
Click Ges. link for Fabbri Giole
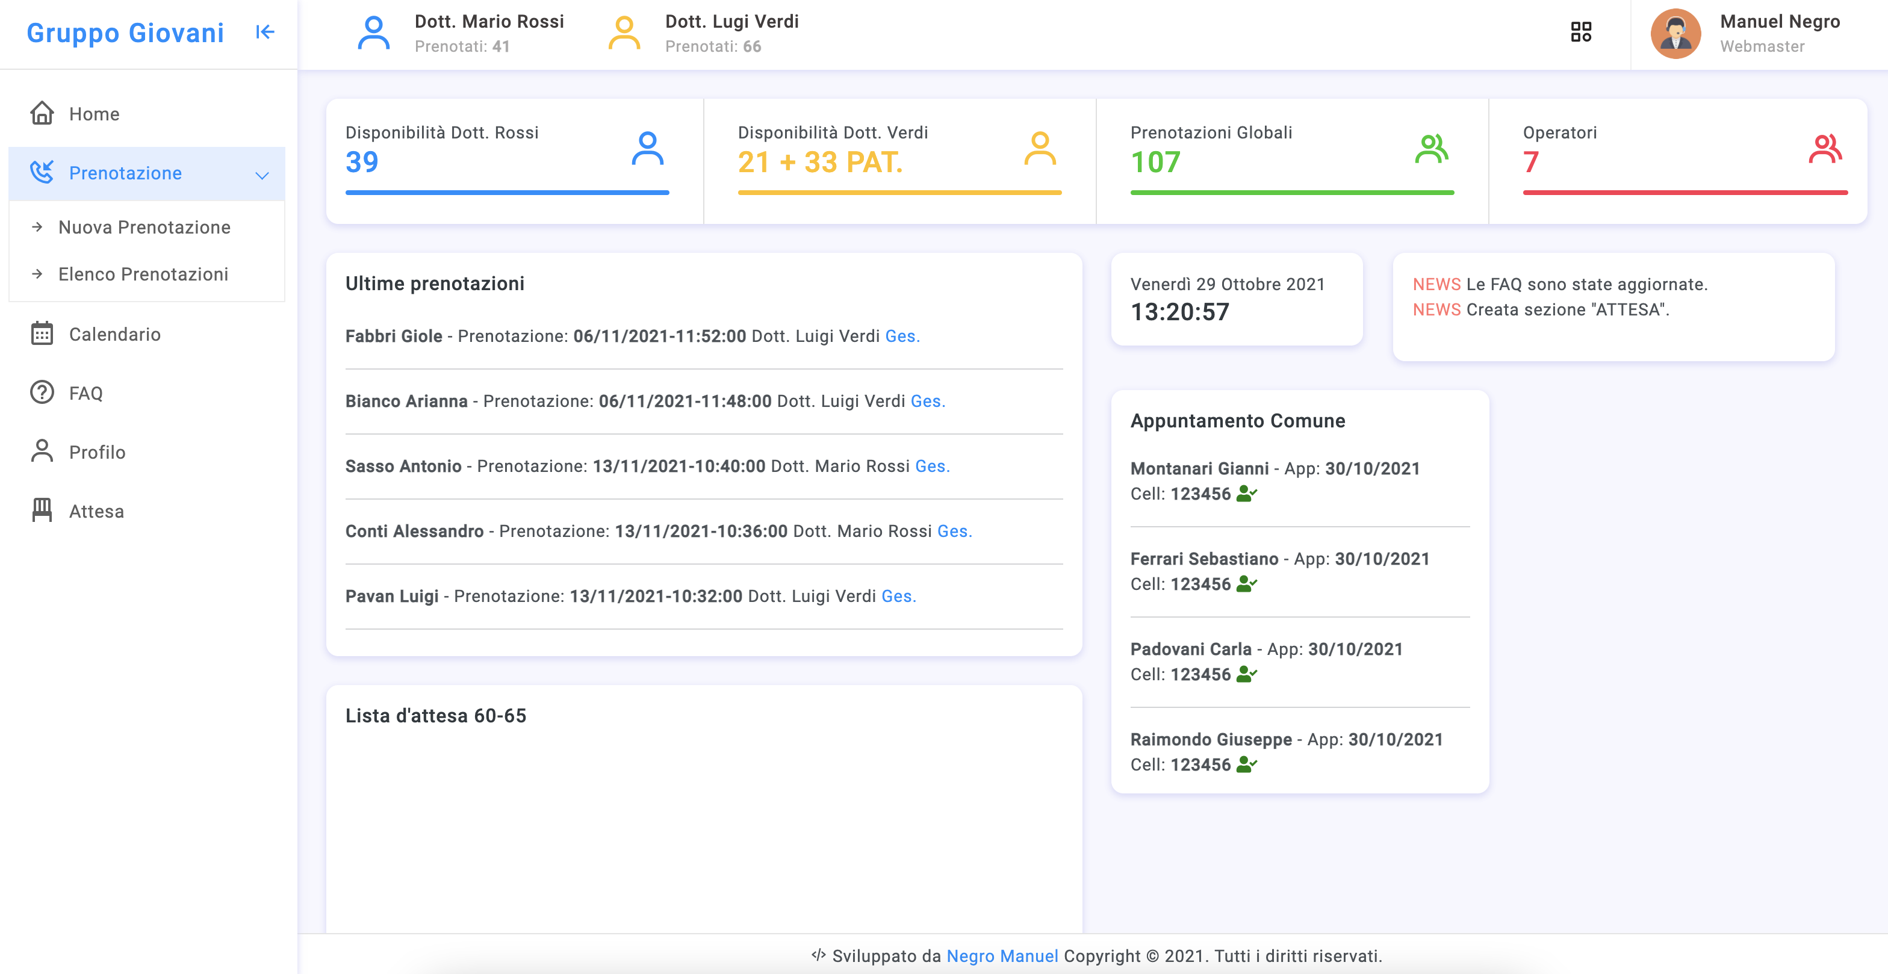(902, 337)
